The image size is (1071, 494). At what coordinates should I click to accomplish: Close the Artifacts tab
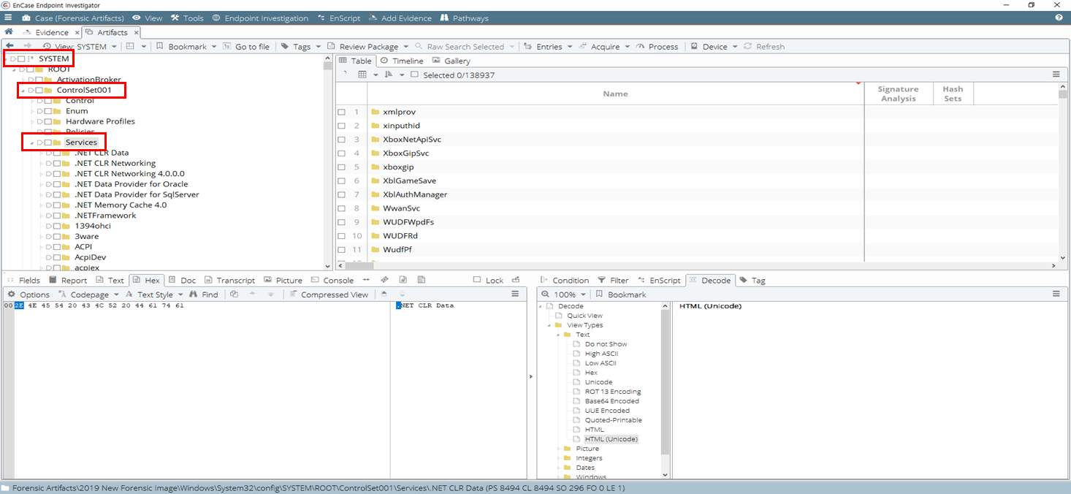click(137, 32)
